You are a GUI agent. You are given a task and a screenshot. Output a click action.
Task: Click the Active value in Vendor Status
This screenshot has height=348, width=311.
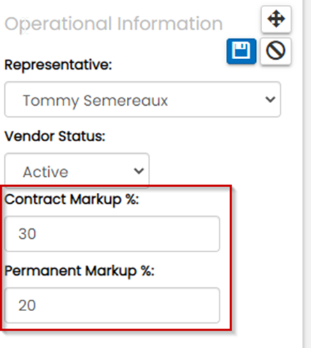tap(45, 172)
